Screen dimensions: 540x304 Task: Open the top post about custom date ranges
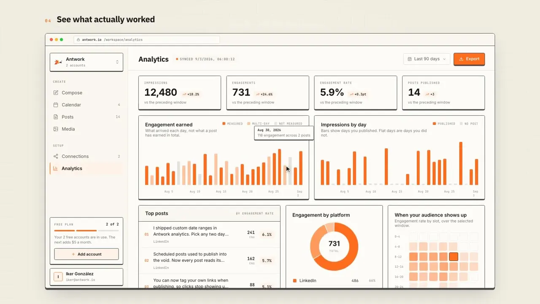click(209, 234)
